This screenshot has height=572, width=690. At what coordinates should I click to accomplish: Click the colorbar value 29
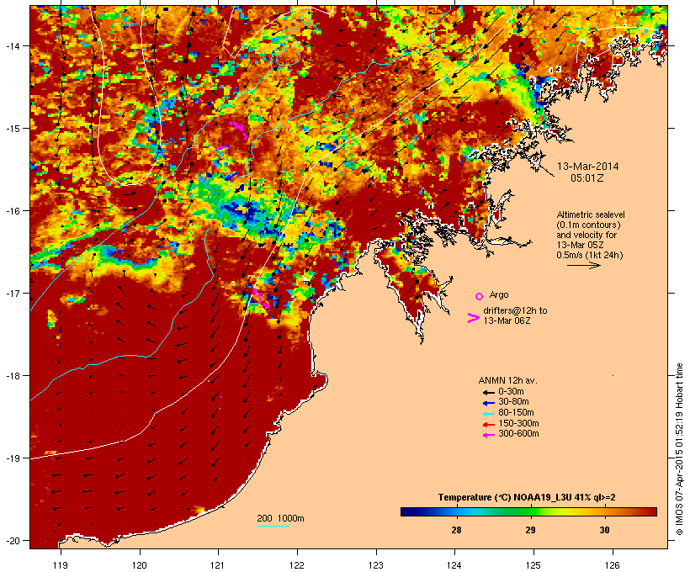pyautogui.click(x=530, y=530)
